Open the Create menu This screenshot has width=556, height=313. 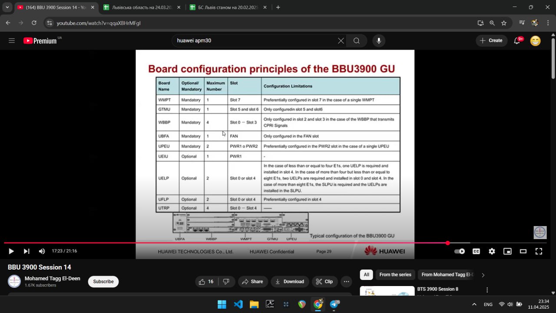[x=491, y=40]
